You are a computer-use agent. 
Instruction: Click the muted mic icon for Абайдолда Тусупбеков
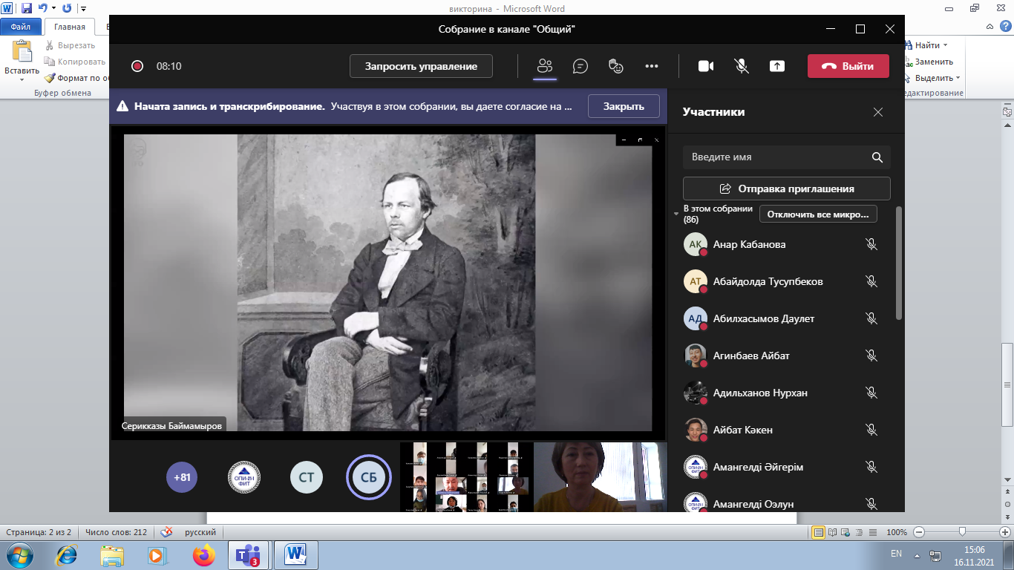(871, 281)
